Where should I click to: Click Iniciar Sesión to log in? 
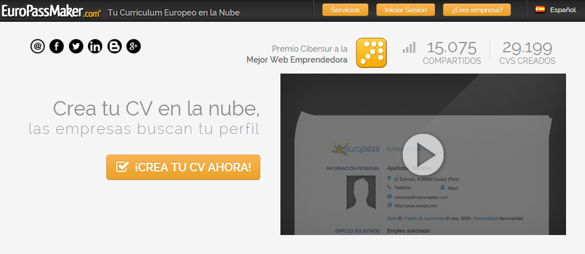(406, 10)
